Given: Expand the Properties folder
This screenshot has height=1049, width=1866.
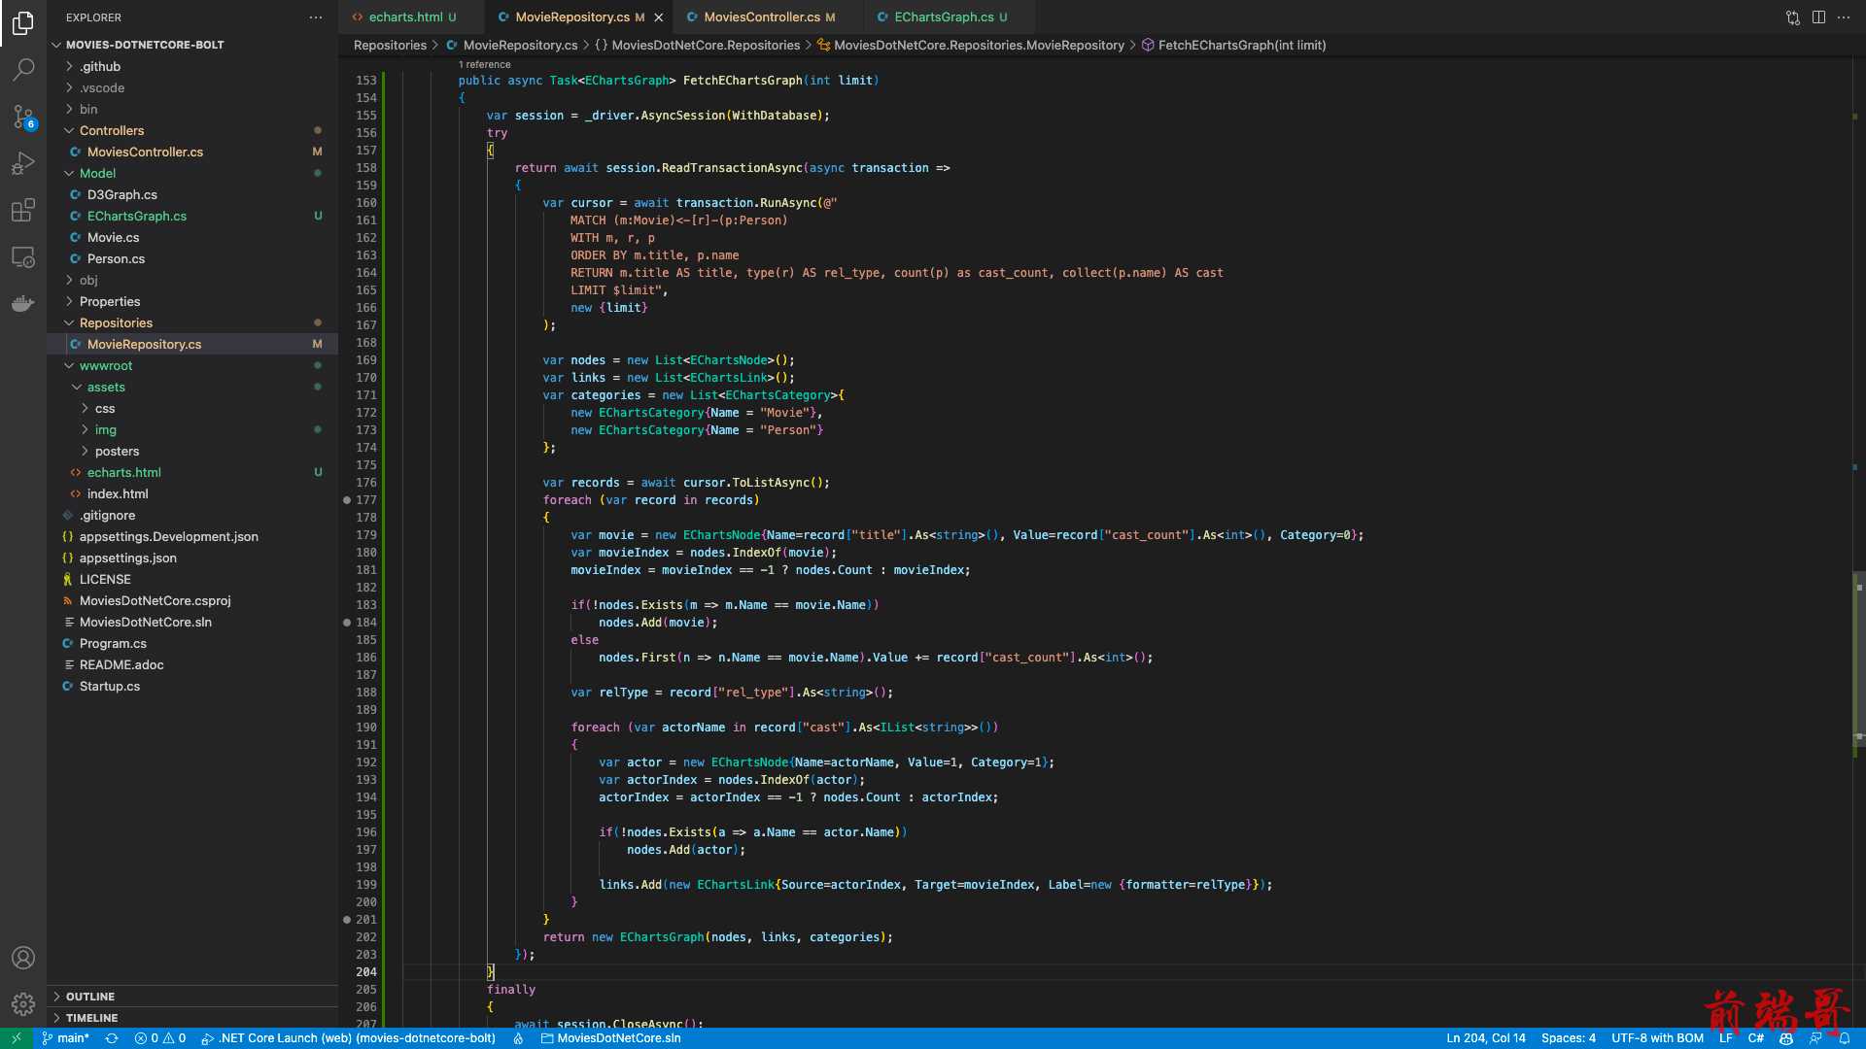Looking at the screenshot, I should click(x=192, y=301).
